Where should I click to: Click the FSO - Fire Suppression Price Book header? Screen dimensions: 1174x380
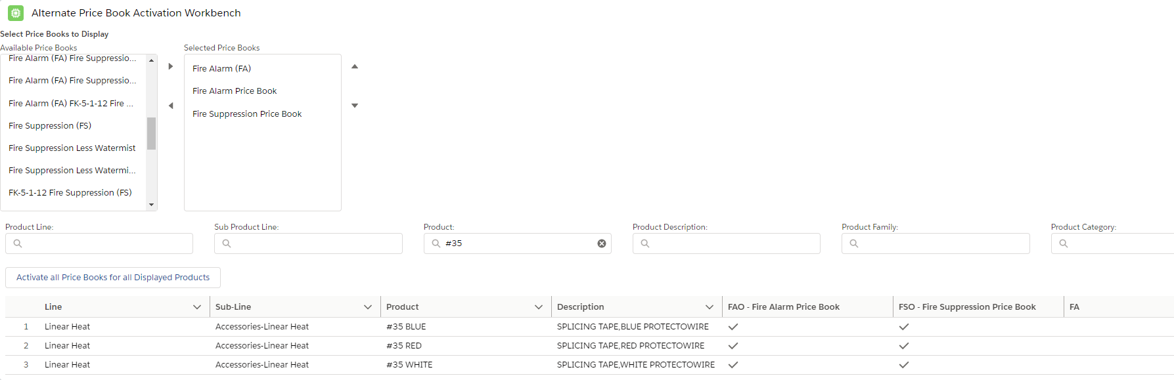(967, 307)
